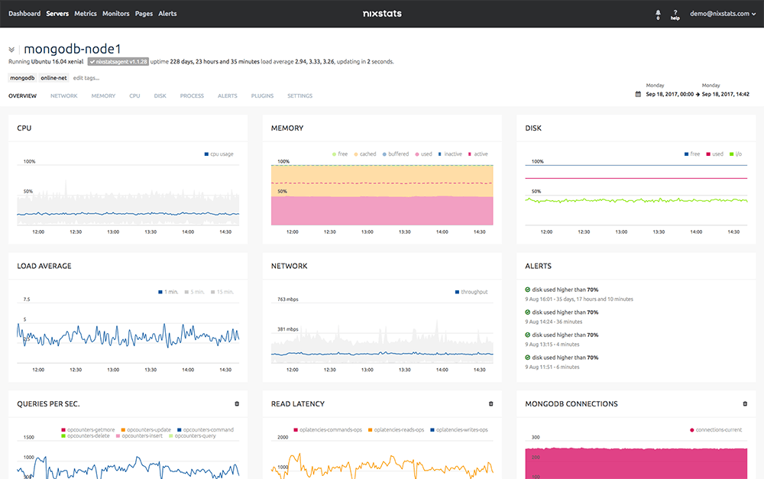Click the nixstatsagent v1.1.28 badge
This screenshot has height=479, width=764.
(x=117, y=61)
